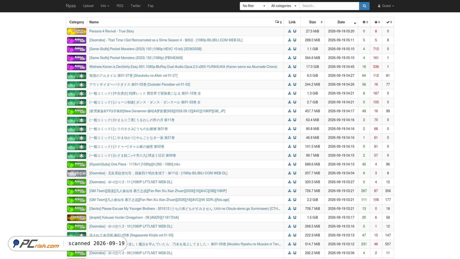Focus the Search input field
The width and height of the screenshot is (460, 259).
tap(329, 6)
